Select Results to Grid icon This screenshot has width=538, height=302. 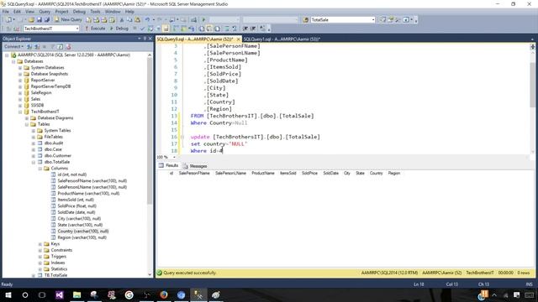click(209, 29)
